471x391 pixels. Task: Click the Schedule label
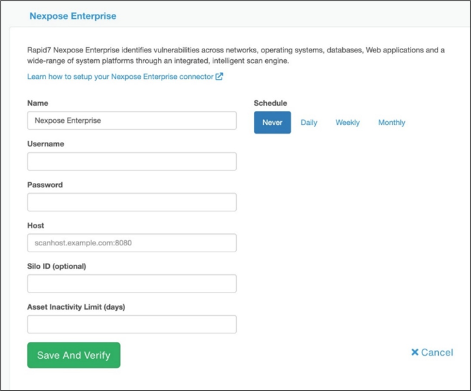270,103
